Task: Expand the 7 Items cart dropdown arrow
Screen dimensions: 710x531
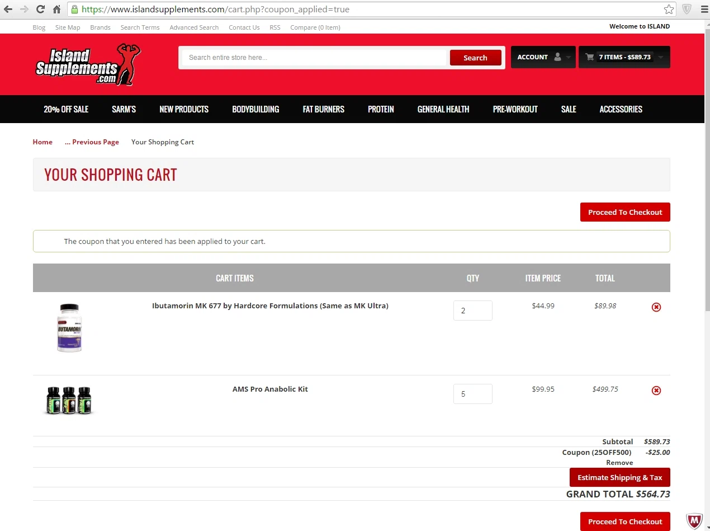Action: click(x=661, y=58)
